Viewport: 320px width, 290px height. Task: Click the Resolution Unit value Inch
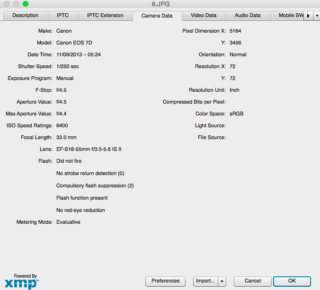click(234, 90)
